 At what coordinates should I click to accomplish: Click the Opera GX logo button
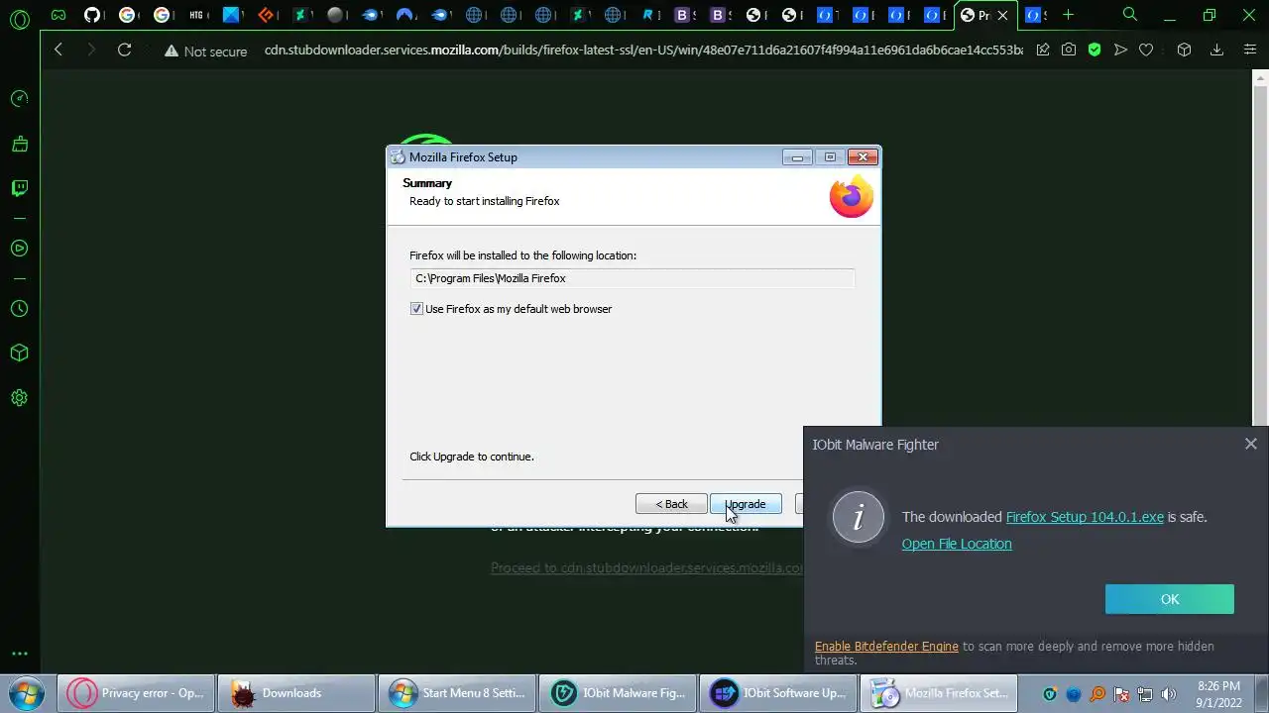(19, 18)
